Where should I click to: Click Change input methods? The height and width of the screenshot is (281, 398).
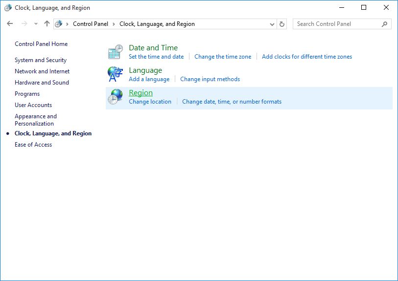pos(210,79)
